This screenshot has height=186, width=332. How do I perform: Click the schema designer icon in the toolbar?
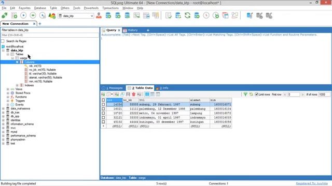(235, 16)
